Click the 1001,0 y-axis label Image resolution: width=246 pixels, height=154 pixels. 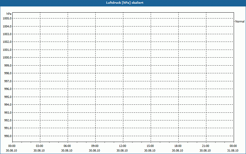(7, 50)
